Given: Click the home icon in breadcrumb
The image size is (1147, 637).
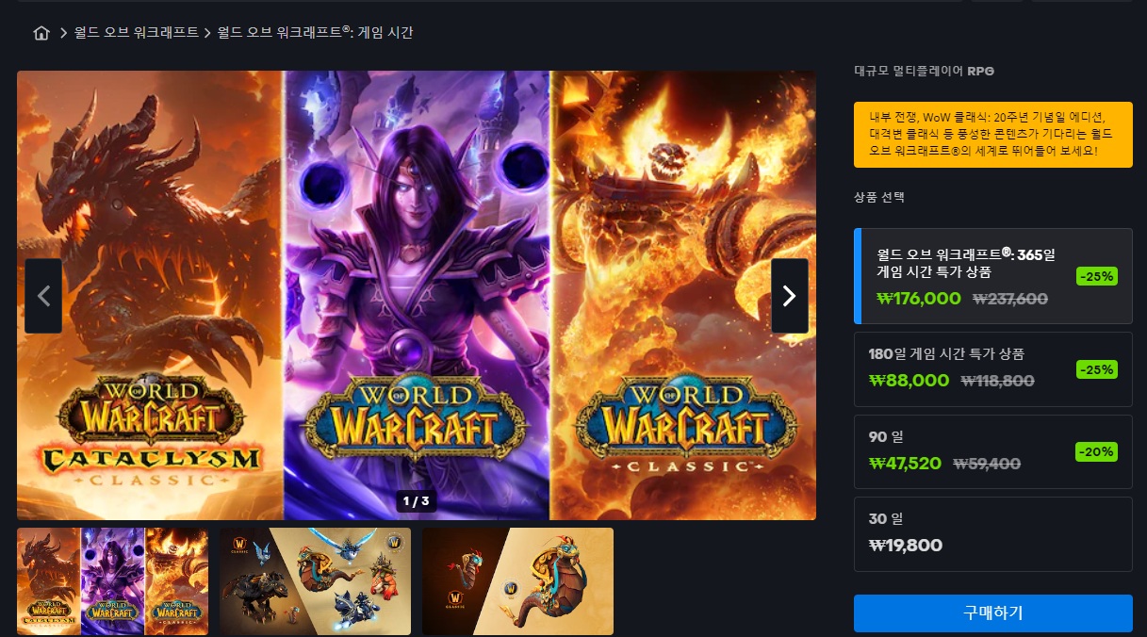Looking at the screenshot, I should pos(41,33).
